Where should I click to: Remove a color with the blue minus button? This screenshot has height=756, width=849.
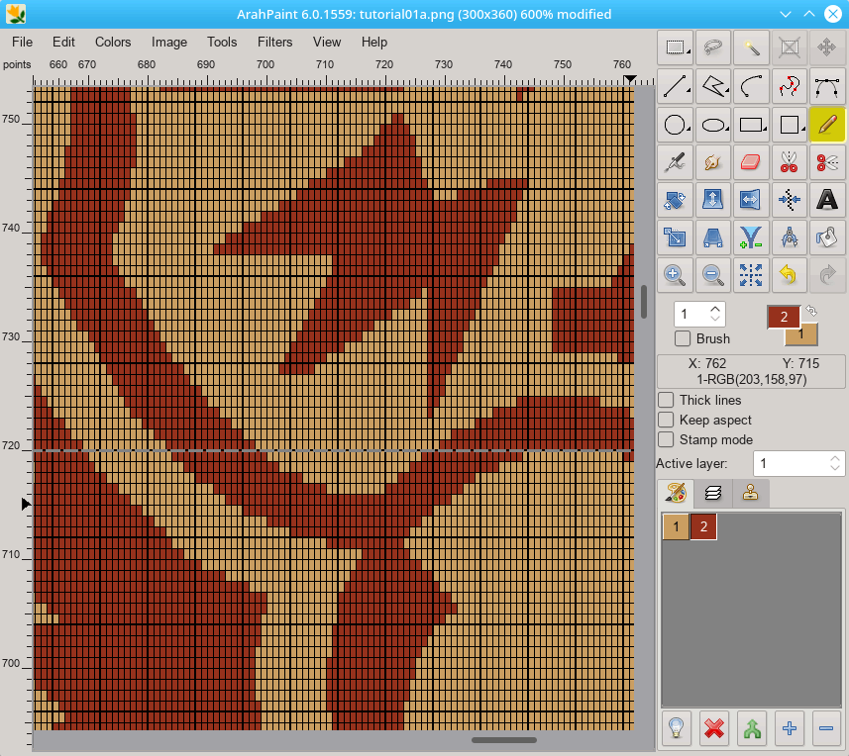tap(826, 728)
